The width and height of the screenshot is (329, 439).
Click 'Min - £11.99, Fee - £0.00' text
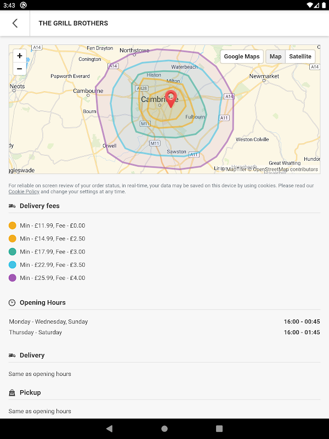[53, 226]
